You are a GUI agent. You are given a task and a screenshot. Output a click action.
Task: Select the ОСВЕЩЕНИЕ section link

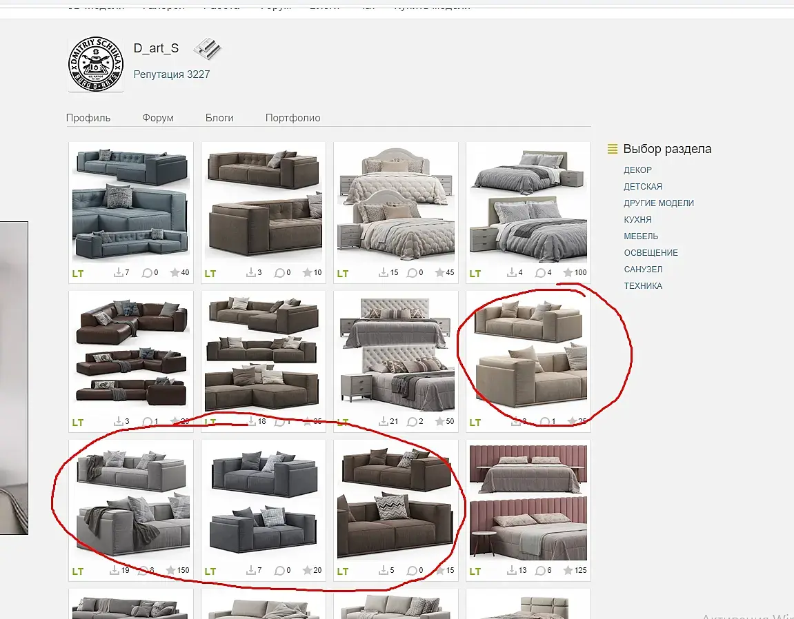point(651,252)
